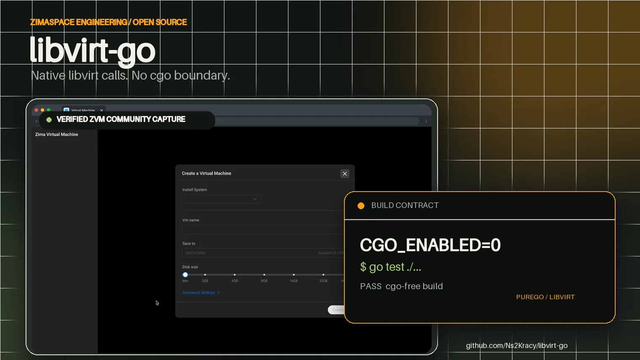Set disk size to the 32GB mark

point(323,275)
